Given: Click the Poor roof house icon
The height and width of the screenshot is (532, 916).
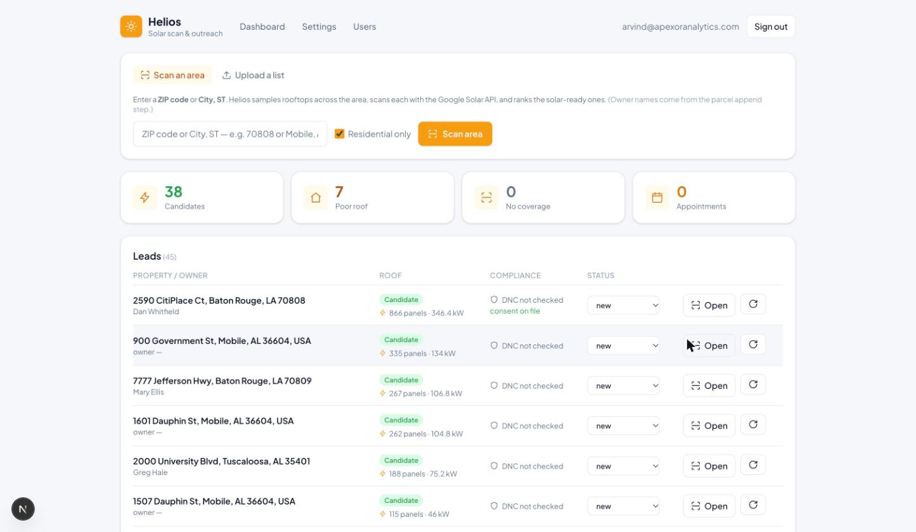Looking at the screenshot, I should (x=316, y=198).
